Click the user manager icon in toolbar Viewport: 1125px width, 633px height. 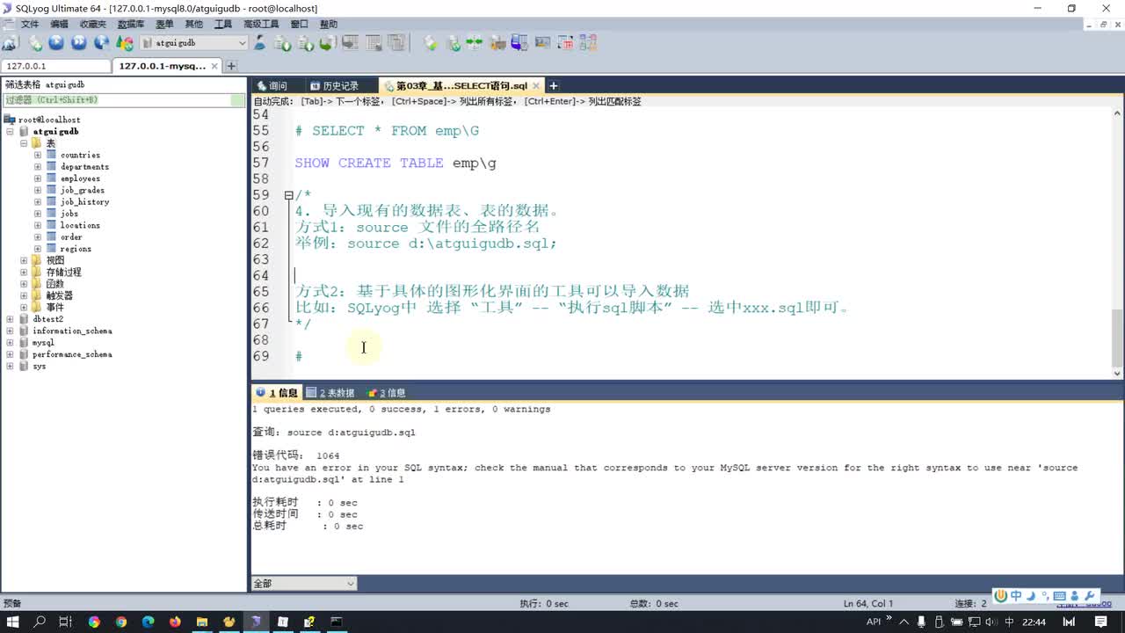coord(260,42)
